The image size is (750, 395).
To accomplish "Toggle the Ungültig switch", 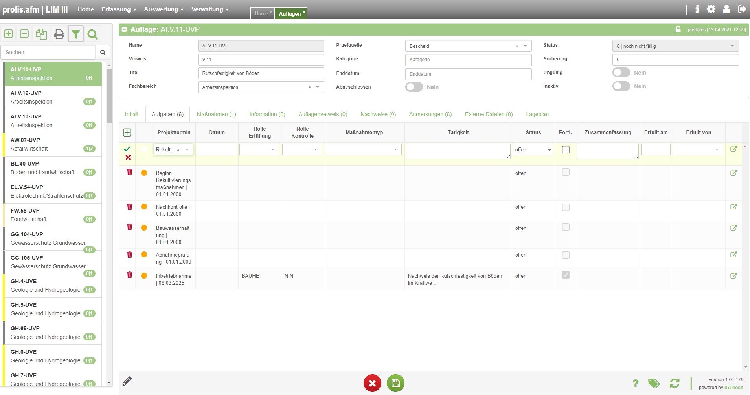I will coord(621,73).
